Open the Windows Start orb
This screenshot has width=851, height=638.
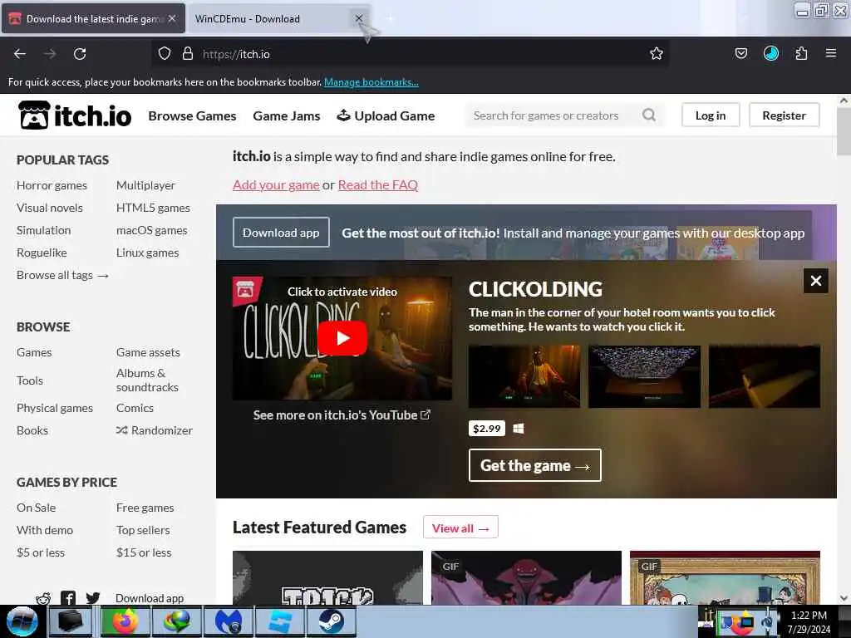click(x=22, y=621)
